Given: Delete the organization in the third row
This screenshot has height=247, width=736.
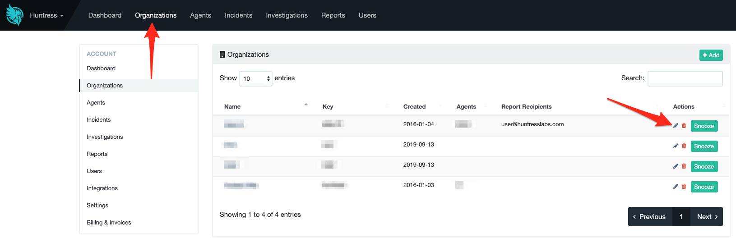Looking at the screenshot, I should 684,166.
